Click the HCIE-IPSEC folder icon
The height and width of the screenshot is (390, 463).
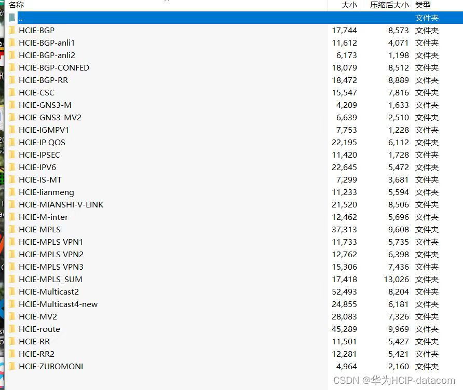[12, 155]
